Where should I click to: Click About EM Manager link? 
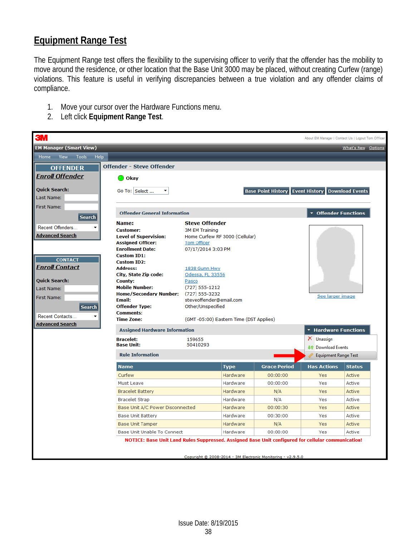[x=318, y=138]
